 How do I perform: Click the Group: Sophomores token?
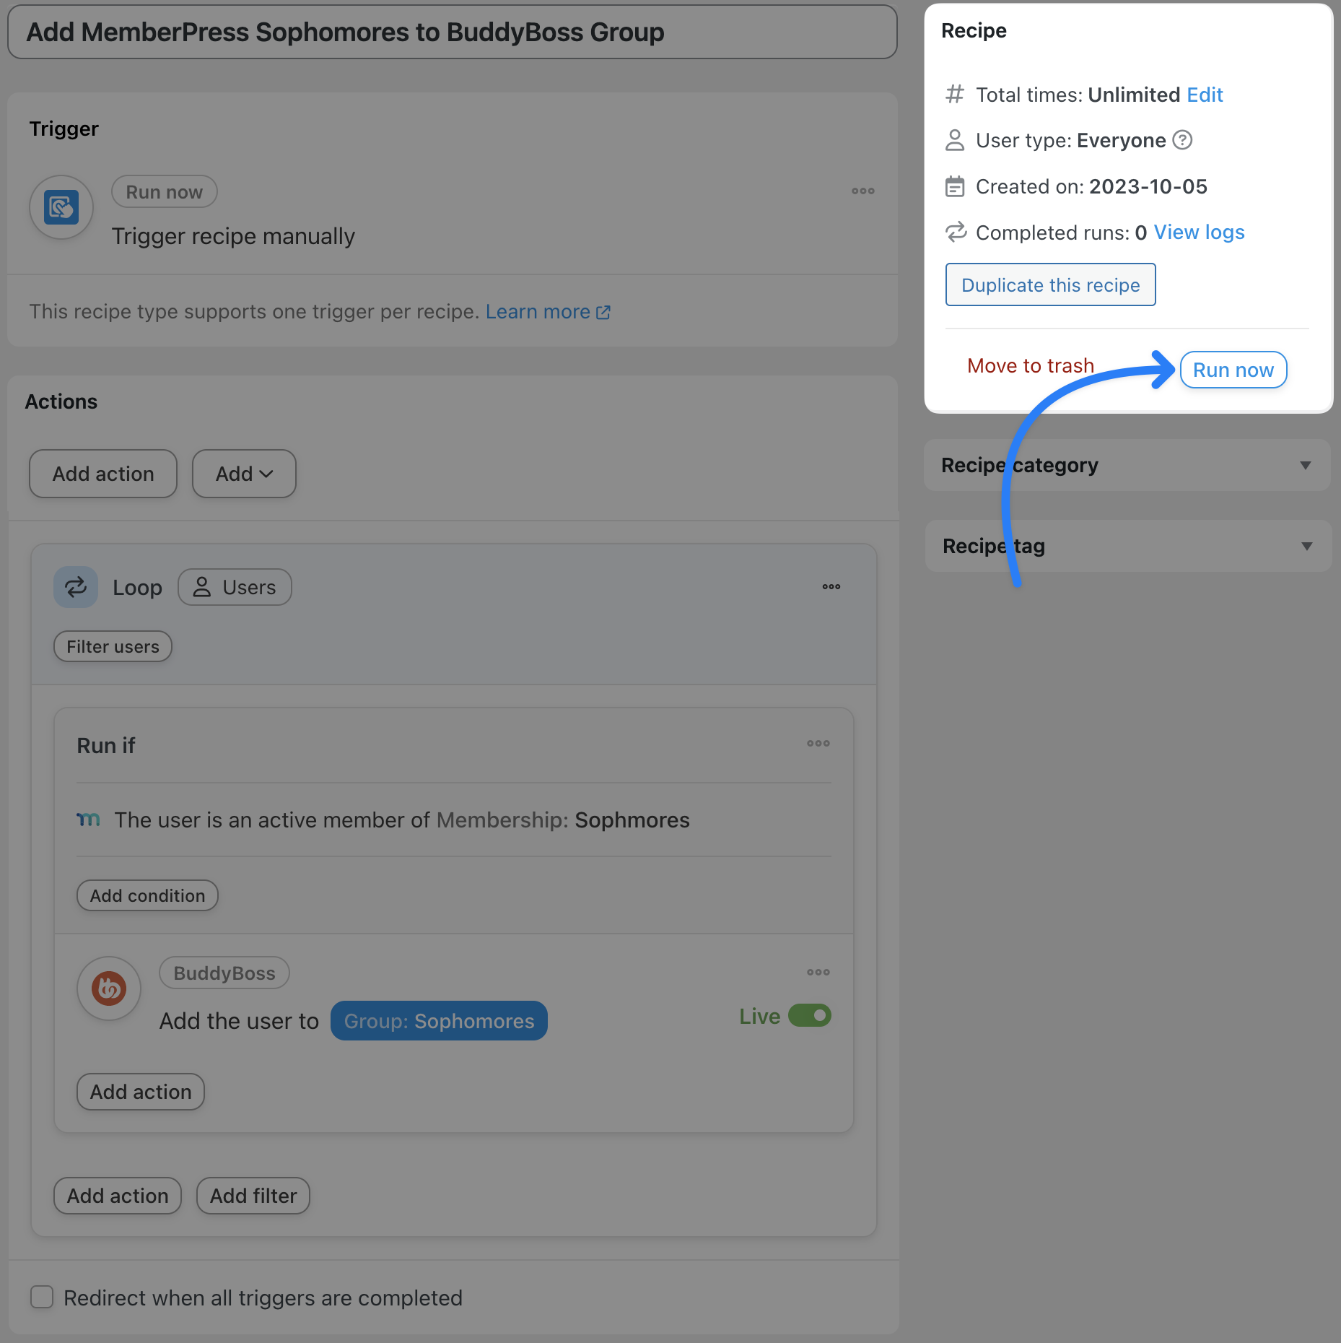439,1021
